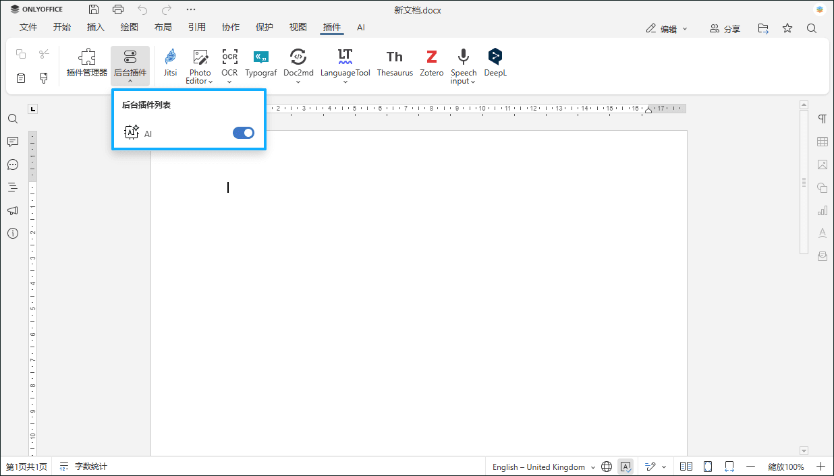The width and height of the screenshot is (834, 476).
Task: Start the DeepL translator plugin
Action: click(495, 63)
